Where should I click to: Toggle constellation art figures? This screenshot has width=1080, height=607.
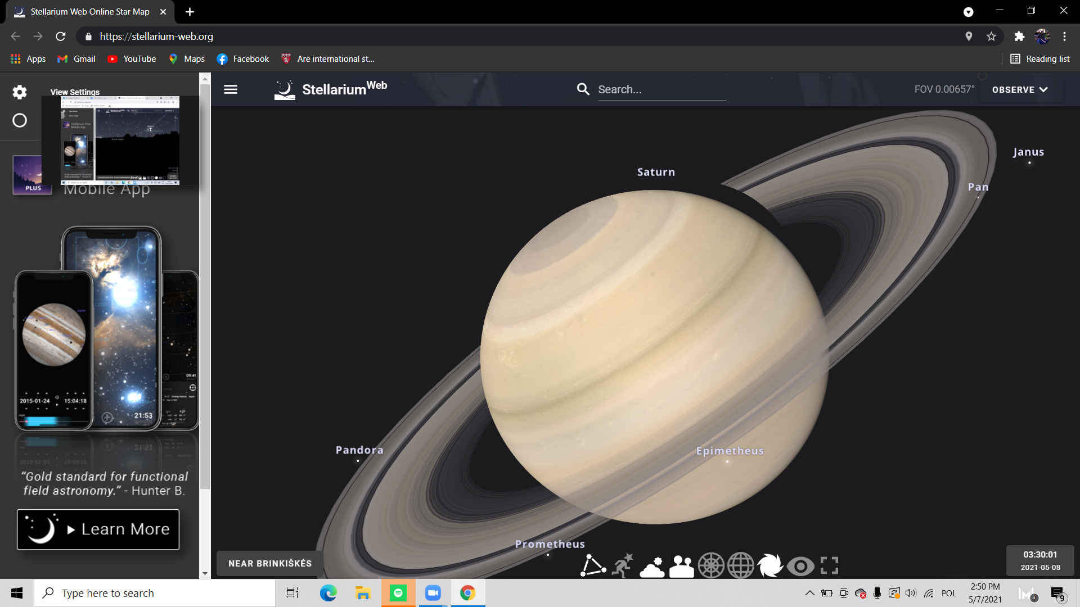[623, 565]
